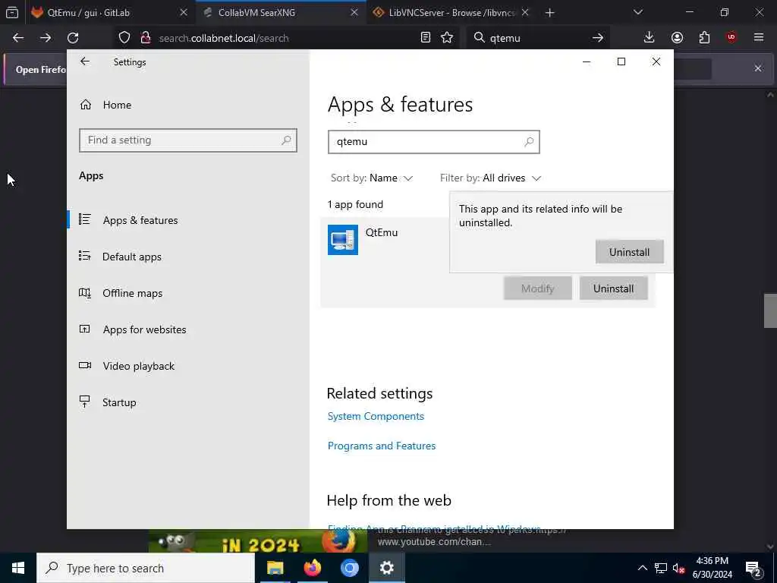Click the network tray icon

(661, 568)
